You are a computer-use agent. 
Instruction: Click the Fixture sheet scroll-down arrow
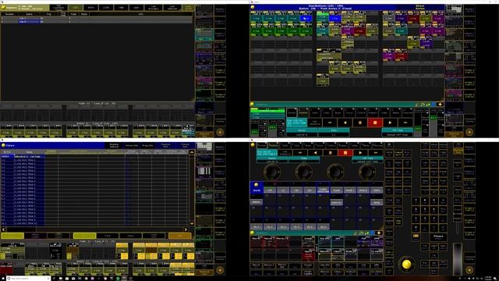point(192,223)
